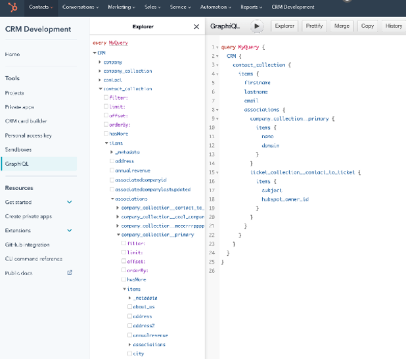Check the address field under contact items
Screen dimensions: 406x359
tap(112, 161)
